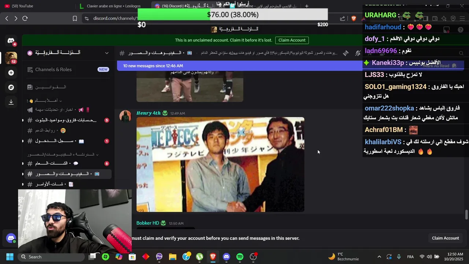This screenshot has height=264, width=469.
Task: Show hidden system tray icons chevron
Action: pyautogui.click(x=379, y=257)
